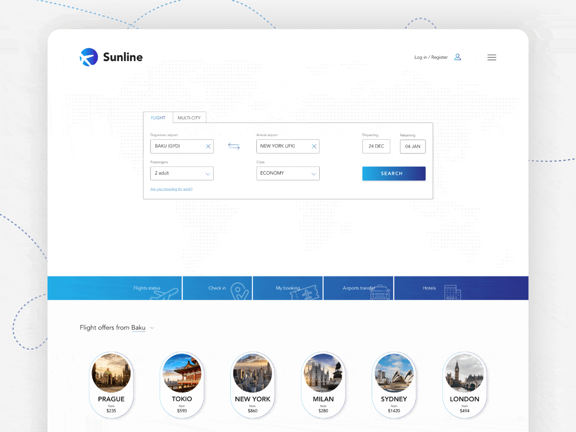Select the Sydney flight offer photo

(394, 373)
